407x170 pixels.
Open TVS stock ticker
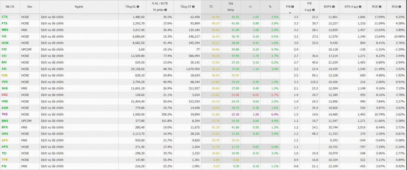tap(5, 114)
